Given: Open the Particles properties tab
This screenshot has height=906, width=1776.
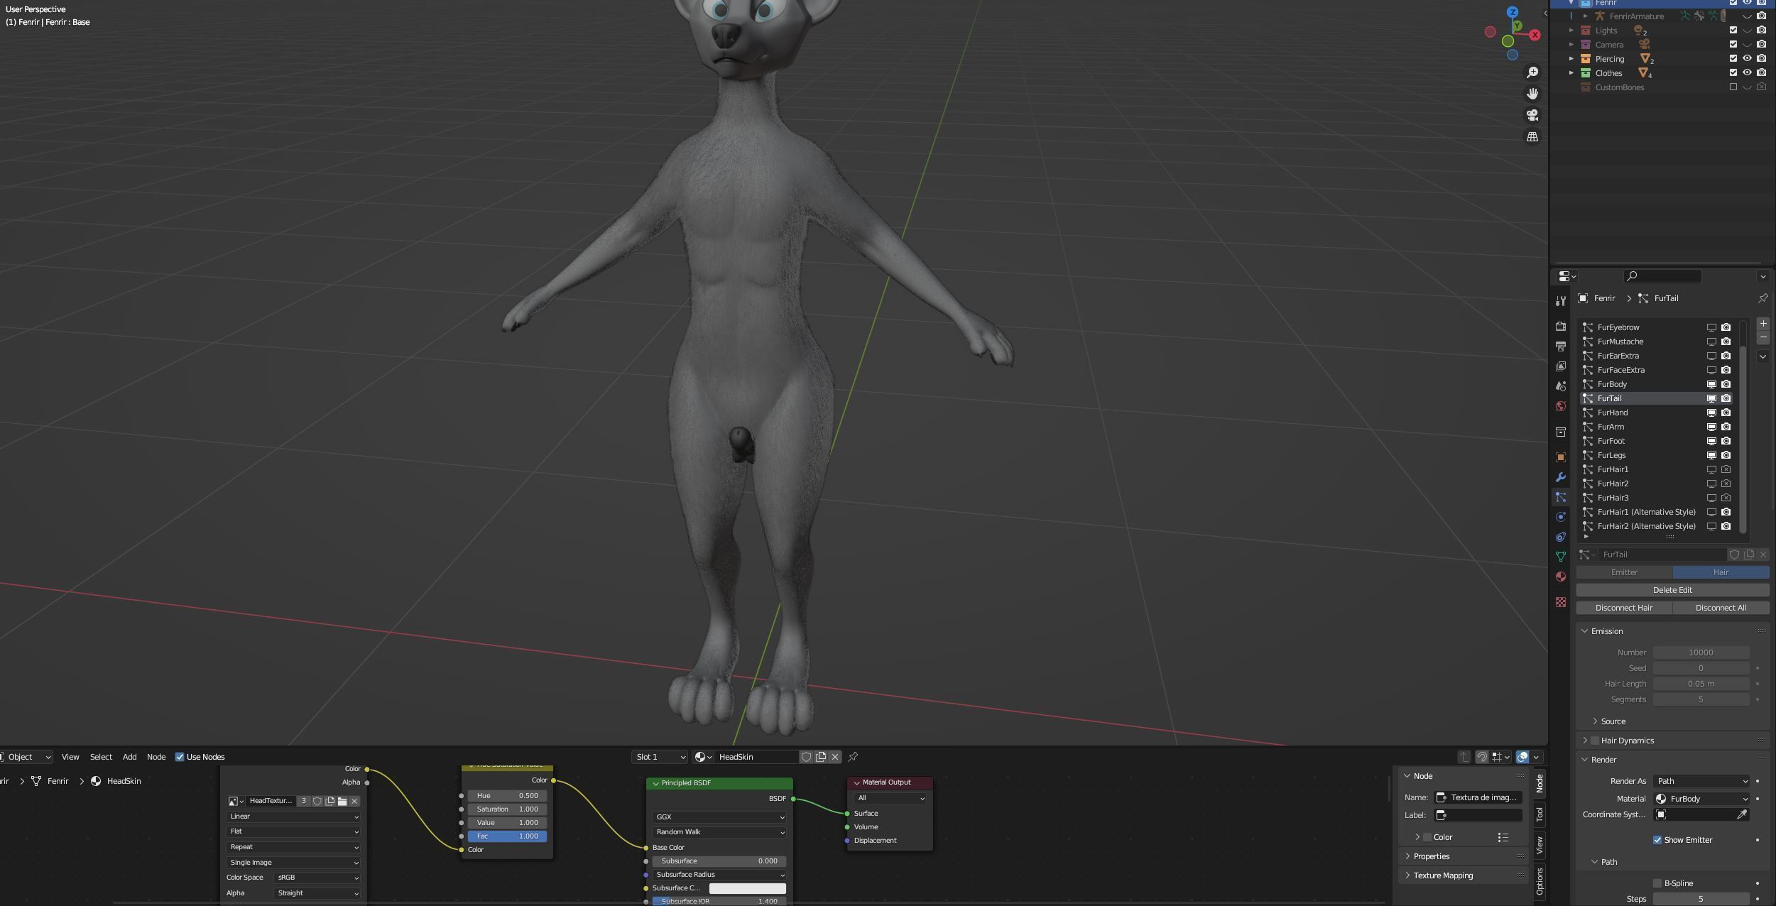Looking at the screenshot, I should click(1560, 497).
